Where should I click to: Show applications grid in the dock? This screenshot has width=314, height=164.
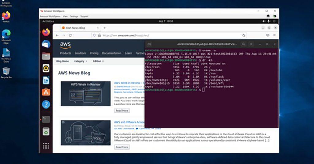click(x=46, y=146)
